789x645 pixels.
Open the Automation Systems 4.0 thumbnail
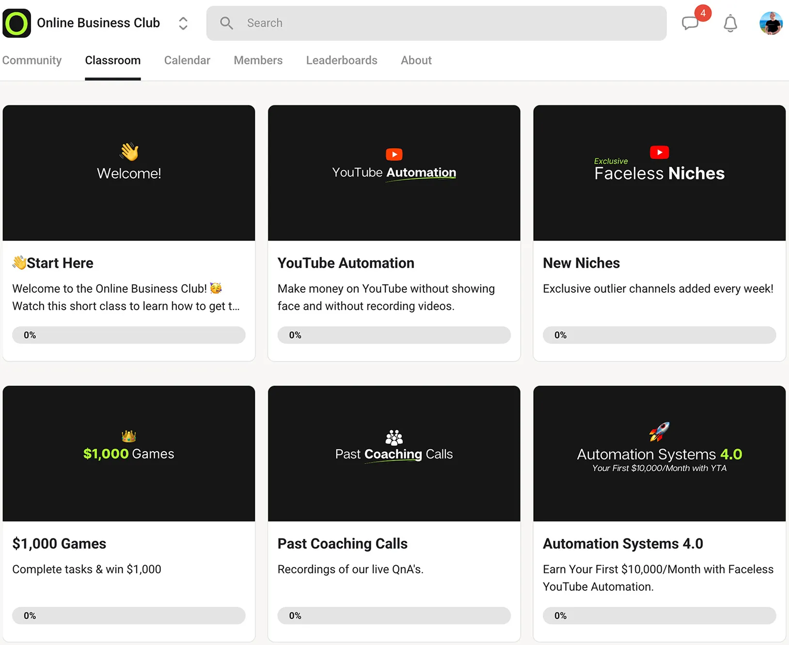pyautogui.click(x=660, y=454)
